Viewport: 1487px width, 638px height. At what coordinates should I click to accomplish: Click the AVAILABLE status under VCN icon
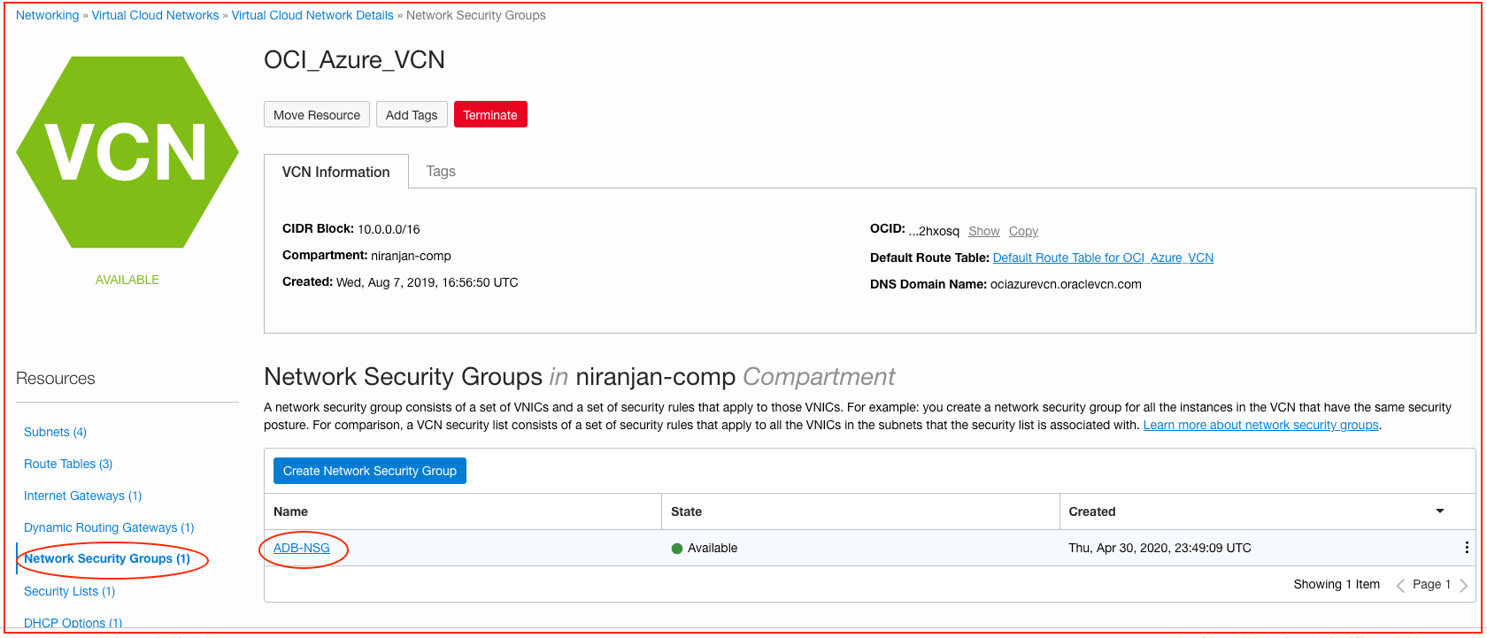(127, 280)
